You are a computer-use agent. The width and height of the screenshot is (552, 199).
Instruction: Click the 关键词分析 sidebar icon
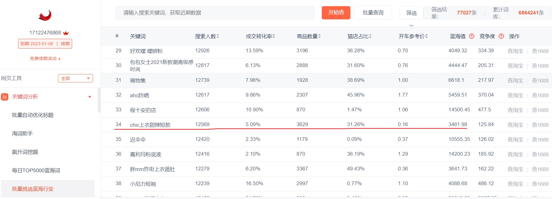pos(5,97)
